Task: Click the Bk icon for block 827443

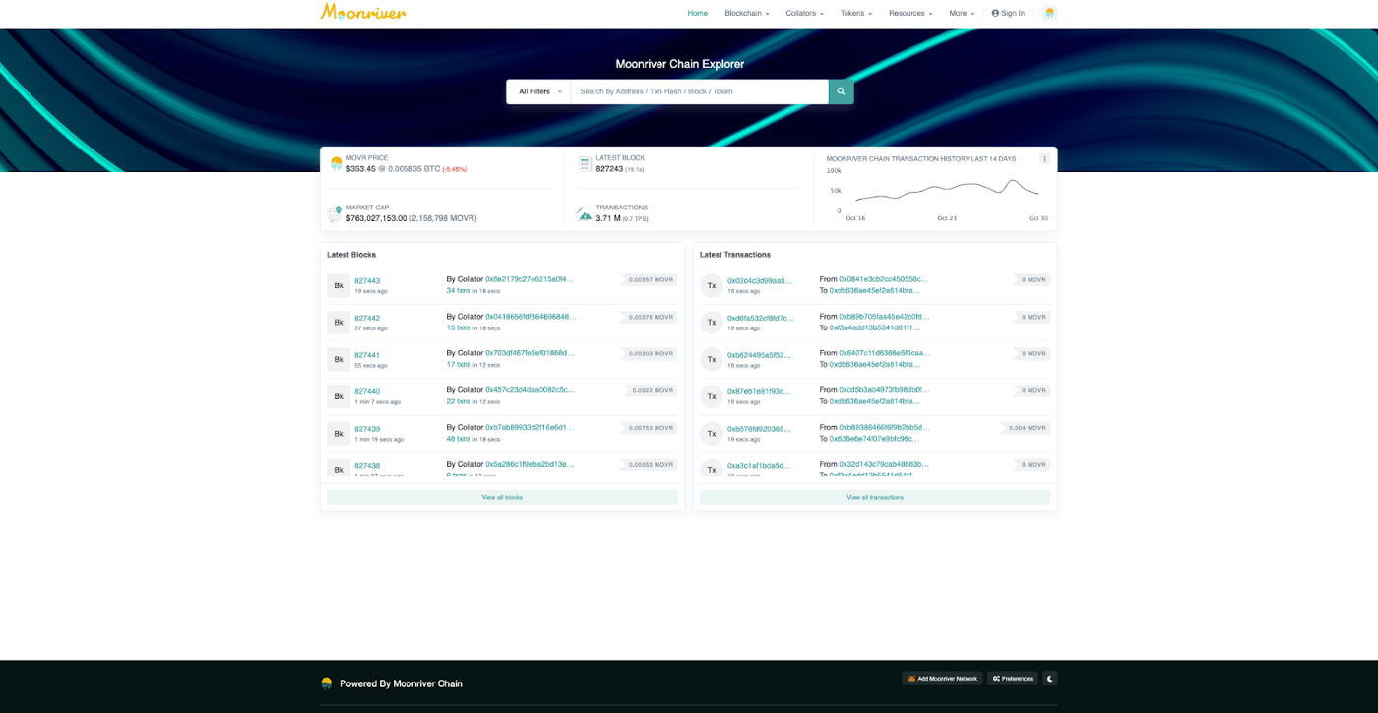Action: click(x=339, y=285)
